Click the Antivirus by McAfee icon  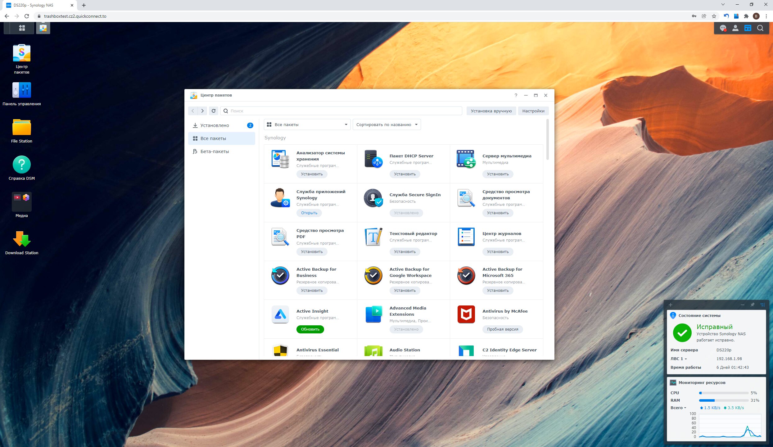click(466, 314)
